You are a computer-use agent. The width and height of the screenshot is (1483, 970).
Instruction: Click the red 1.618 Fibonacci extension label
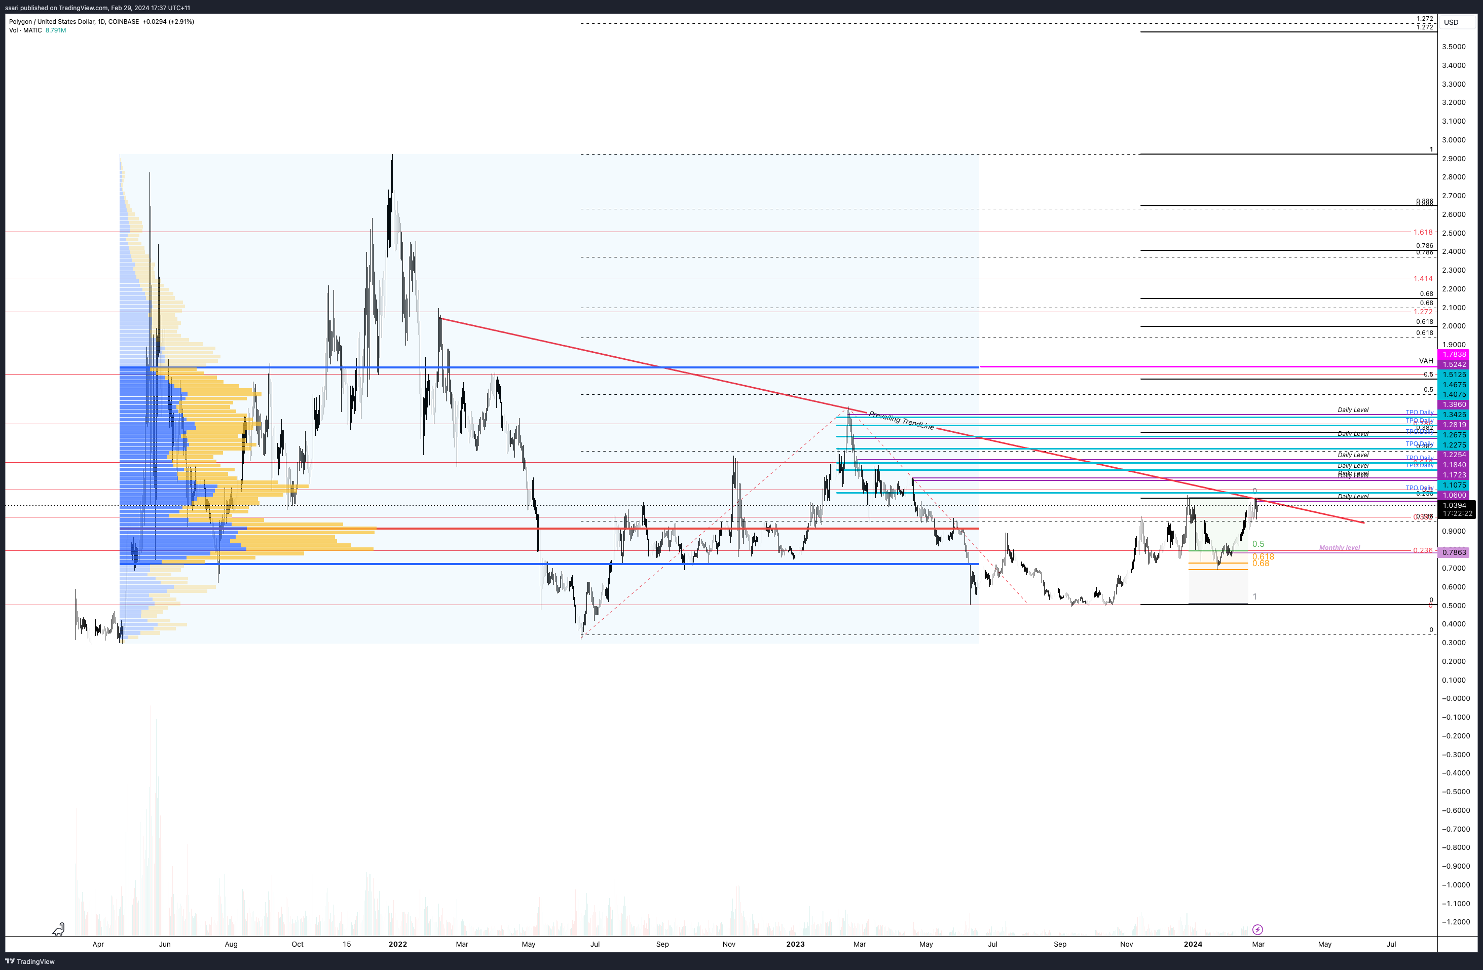1423,233
